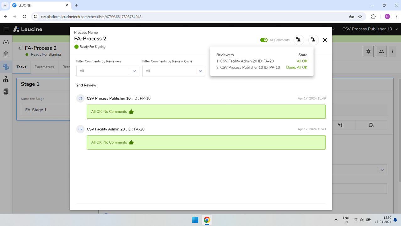Click the FA-Stage 1 name field
401x226 pixels.
46,110
